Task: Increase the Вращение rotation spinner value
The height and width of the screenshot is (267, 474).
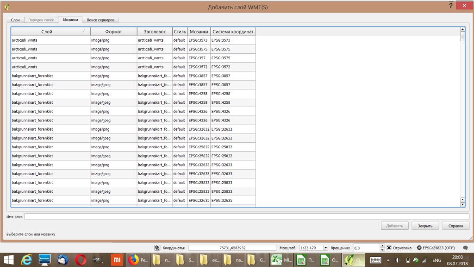Action: 382,246
